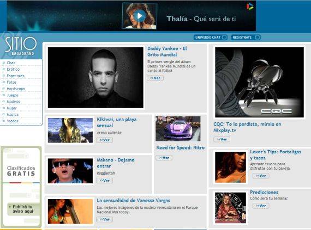Play the Thalía video in the banner

click(139, 16)
